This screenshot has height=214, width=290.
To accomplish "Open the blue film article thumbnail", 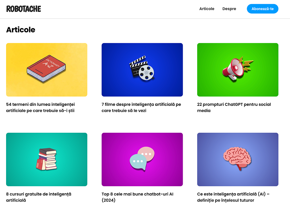I will coord(142,70).
